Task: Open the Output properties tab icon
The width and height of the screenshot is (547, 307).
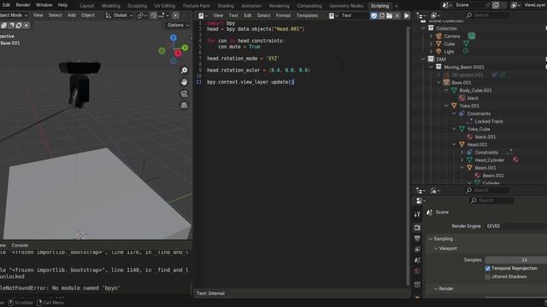Action: (x=417, y=239)
